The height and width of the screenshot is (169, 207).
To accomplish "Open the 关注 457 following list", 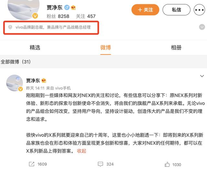I will click(86, 16).
